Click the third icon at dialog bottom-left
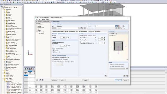 click(x=43, y=80)
